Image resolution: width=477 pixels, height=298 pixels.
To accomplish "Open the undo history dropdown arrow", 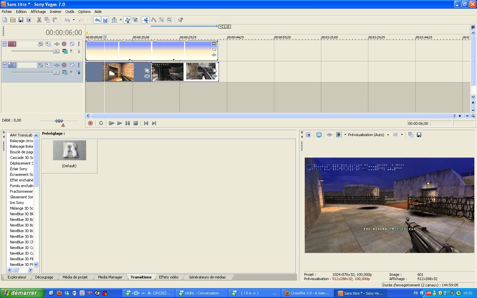I will [74, 20].
